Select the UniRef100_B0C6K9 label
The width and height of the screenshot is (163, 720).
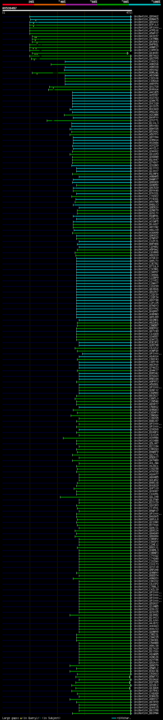pos(146,109)
